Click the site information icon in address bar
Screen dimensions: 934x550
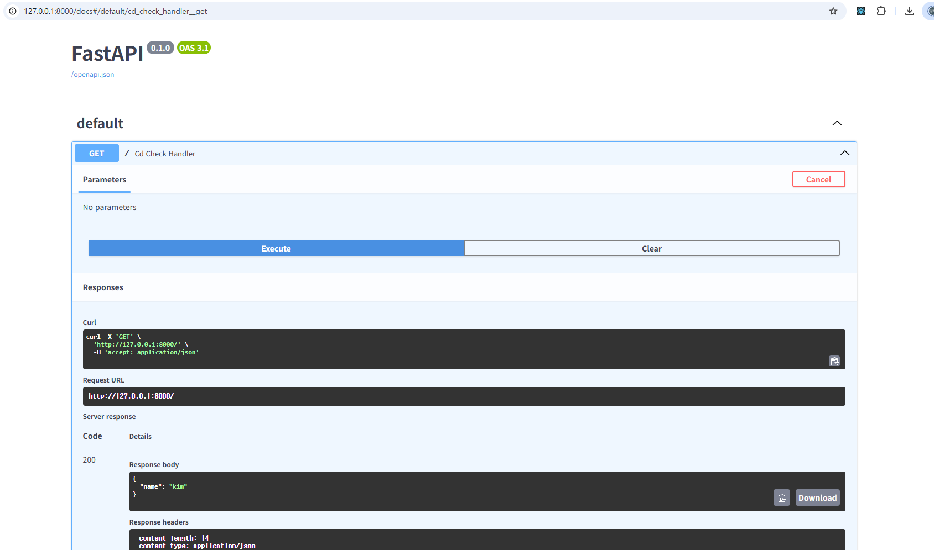[x=13, y=11]
